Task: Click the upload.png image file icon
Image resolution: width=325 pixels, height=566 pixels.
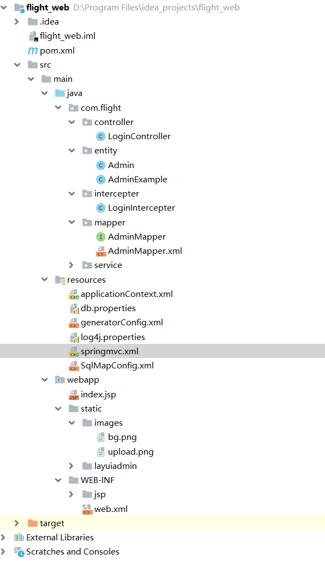Action: tap(101, 452)
